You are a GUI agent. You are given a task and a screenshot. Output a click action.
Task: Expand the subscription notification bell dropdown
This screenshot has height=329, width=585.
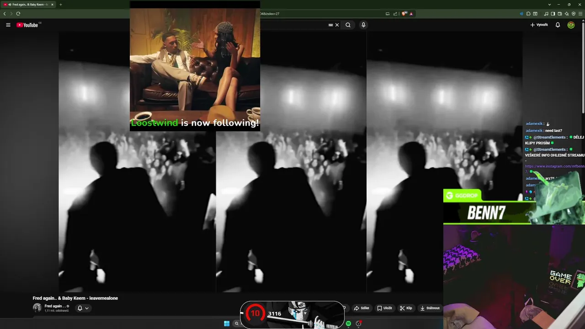(83, 308)
